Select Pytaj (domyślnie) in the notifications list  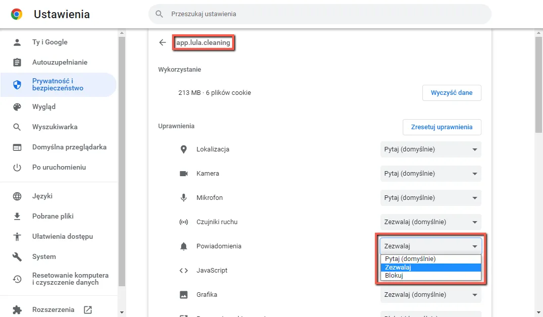point(431,259)
